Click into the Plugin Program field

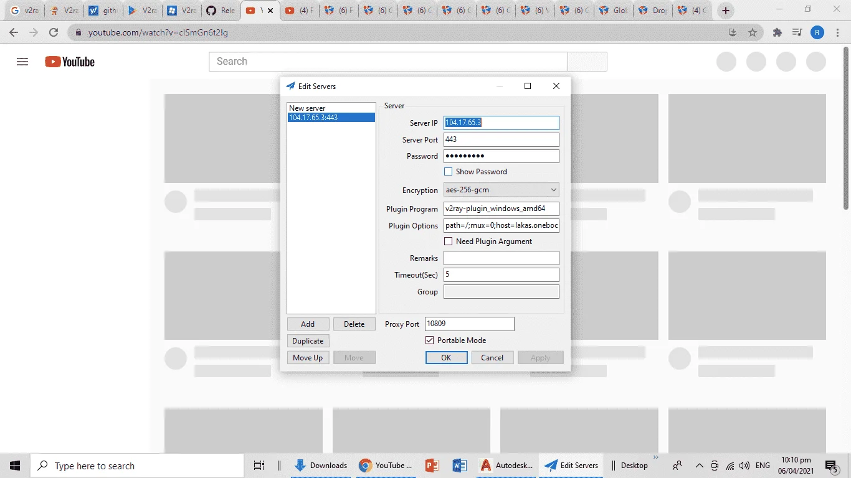[x=502, y=209]
